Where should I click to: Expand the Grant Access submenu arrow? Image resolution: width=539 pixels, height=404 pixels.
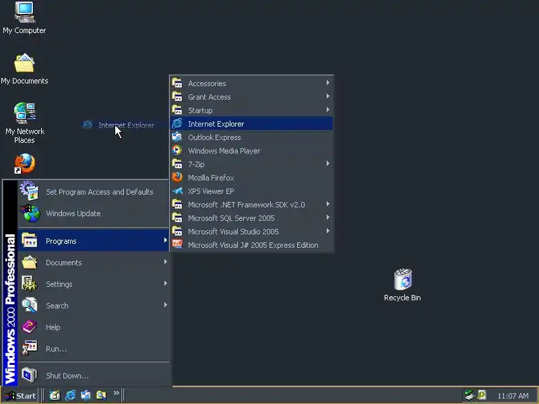pos(328,96)
